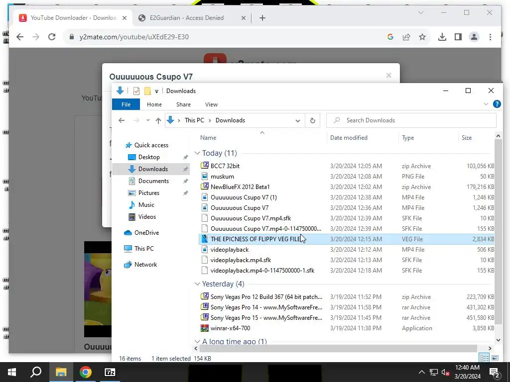Refresh the Downloads folder
Image resolution: width=510 pixels, height=382 pixels.
click(x=313, y=120)
